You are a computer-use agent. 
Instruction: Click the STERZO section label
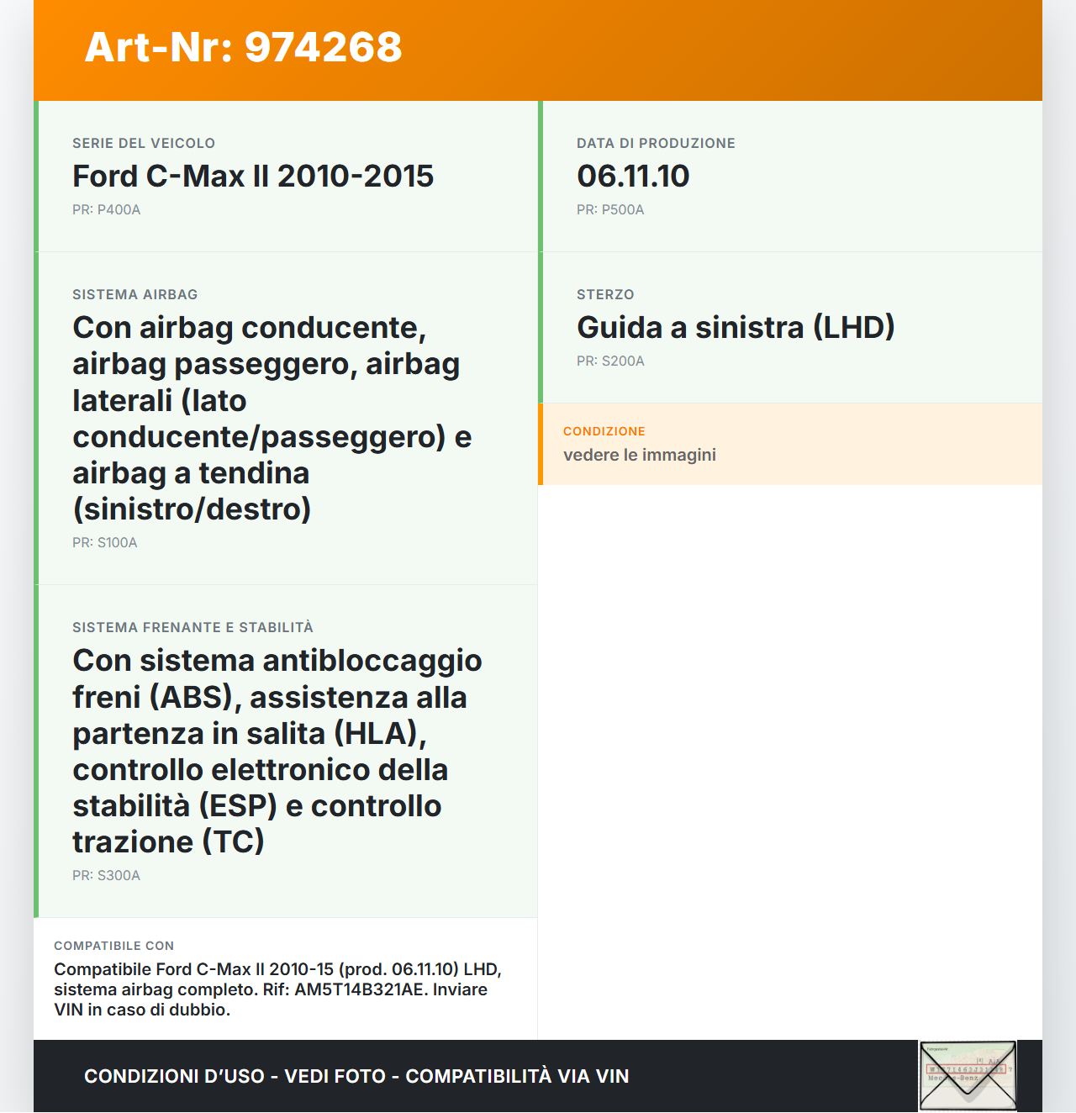tap(605, 294)
